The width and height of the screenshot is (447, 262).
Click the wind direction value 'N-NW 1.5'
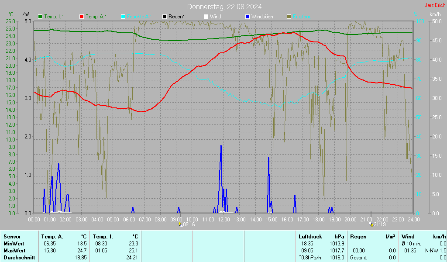click(x=436, y=251)
